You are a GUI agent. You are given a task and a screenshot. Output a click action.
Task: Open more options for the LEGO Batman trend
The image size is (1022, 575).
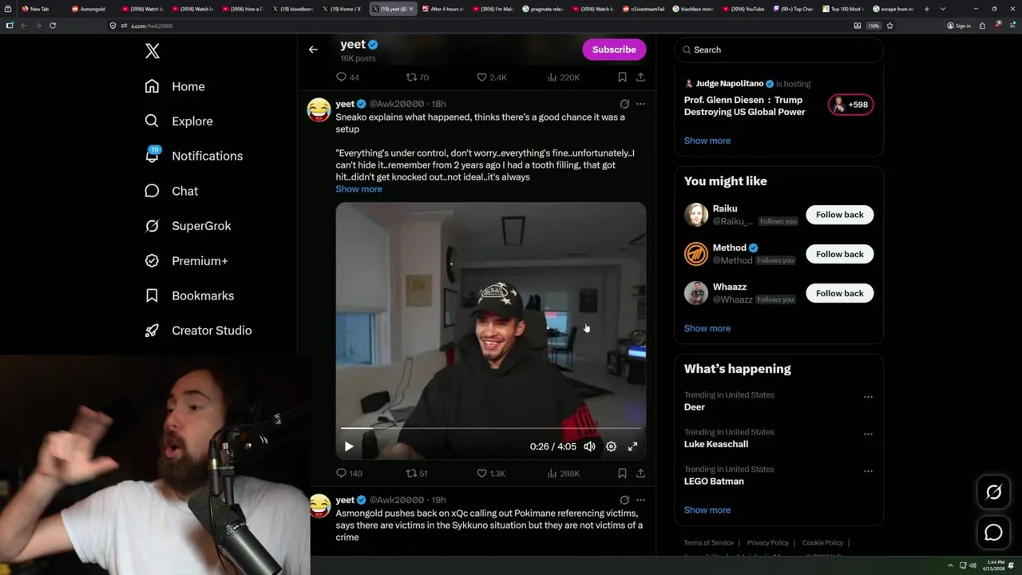(868, 471)
